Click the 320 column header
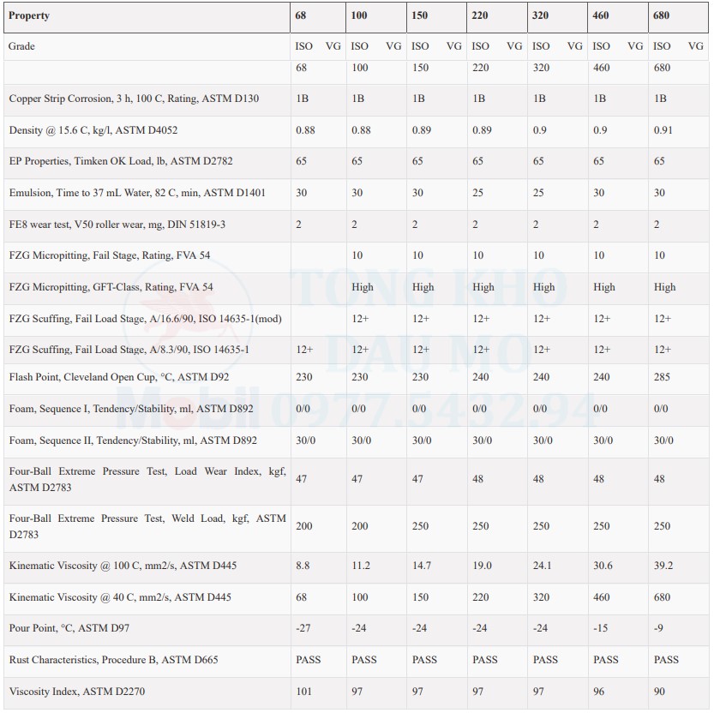714x713 pixels. pyautogui.click(x=541, y=16)
